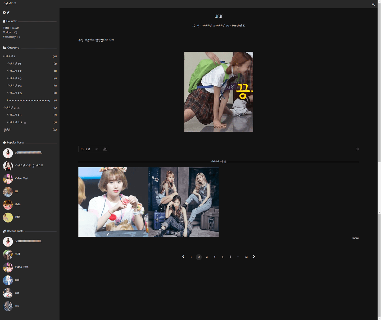Screen dimensions: 381x320
Task: Open 'asd' post in Recent Posts
Action: pos(17,280)
